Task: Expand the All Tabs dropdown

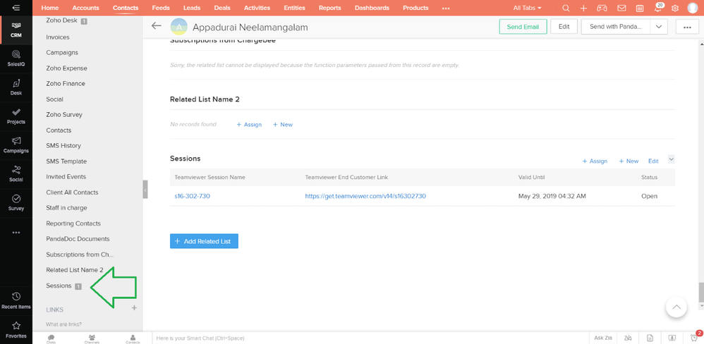Action: 528,8
